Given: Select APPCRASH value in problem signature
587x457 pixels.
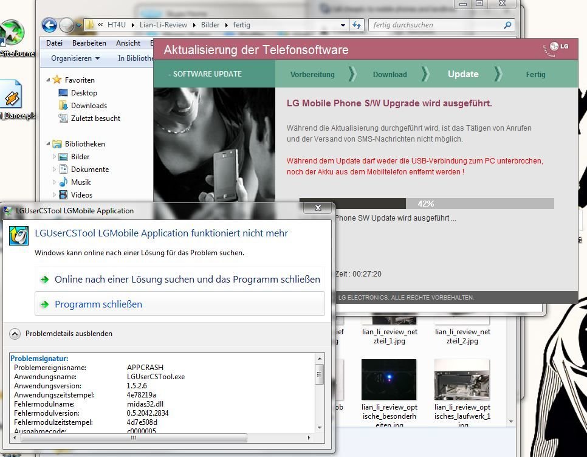Looking at the screenshot, I should (145, 368).
